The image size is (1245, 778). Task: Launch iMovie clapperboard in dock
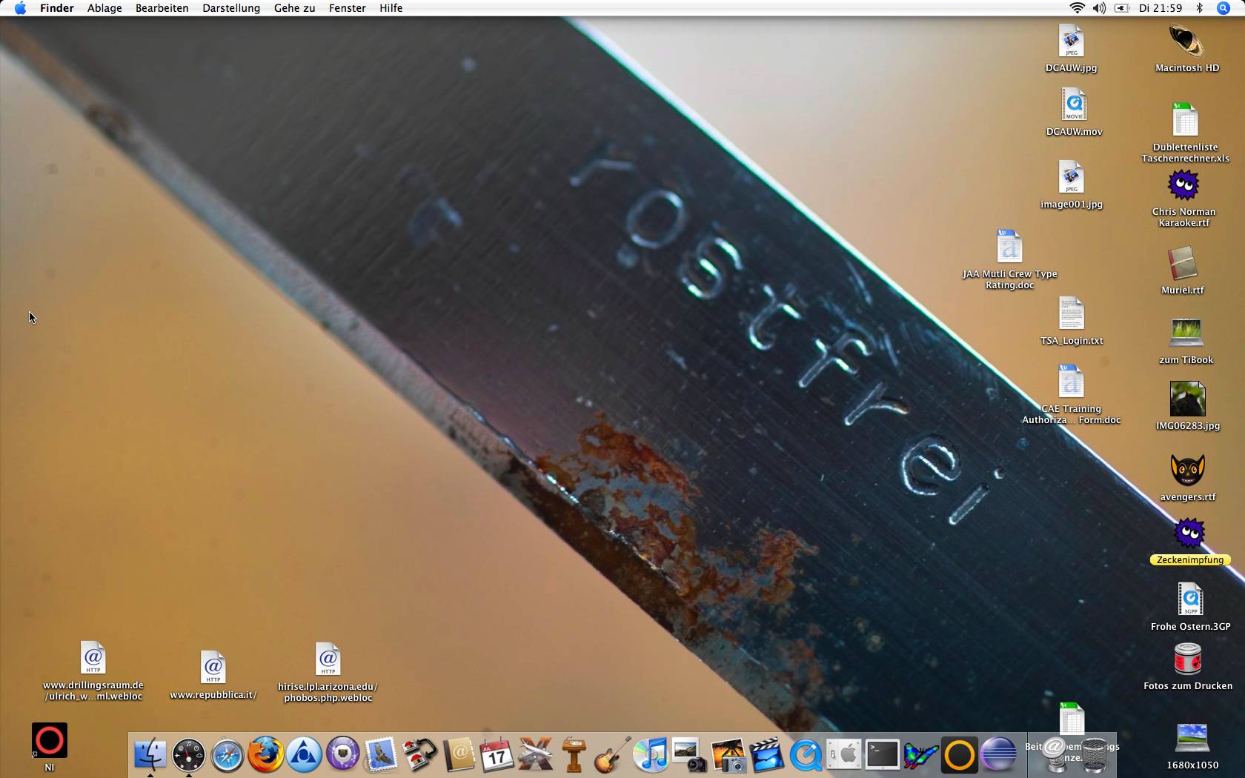click(766, 755)
